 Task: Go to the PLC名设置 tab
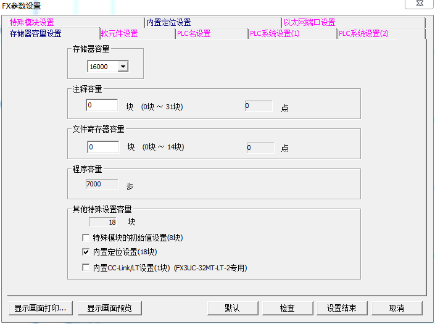tap(194, 33)
